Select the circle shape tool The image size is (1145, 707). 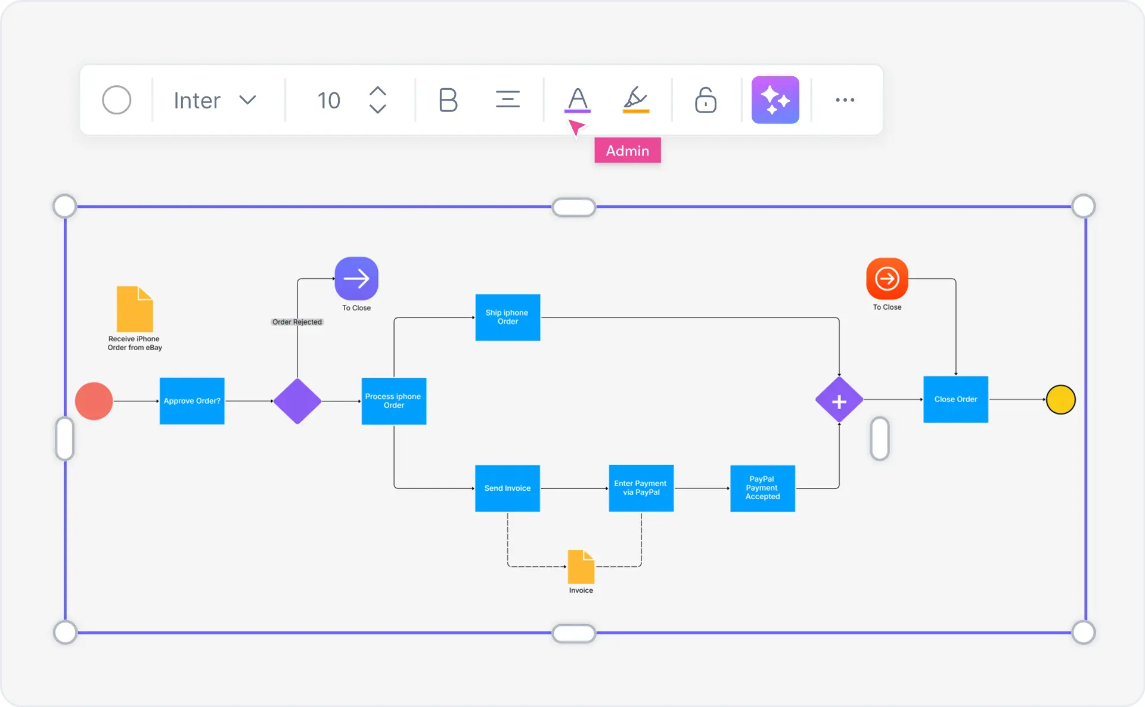point(117,99)
